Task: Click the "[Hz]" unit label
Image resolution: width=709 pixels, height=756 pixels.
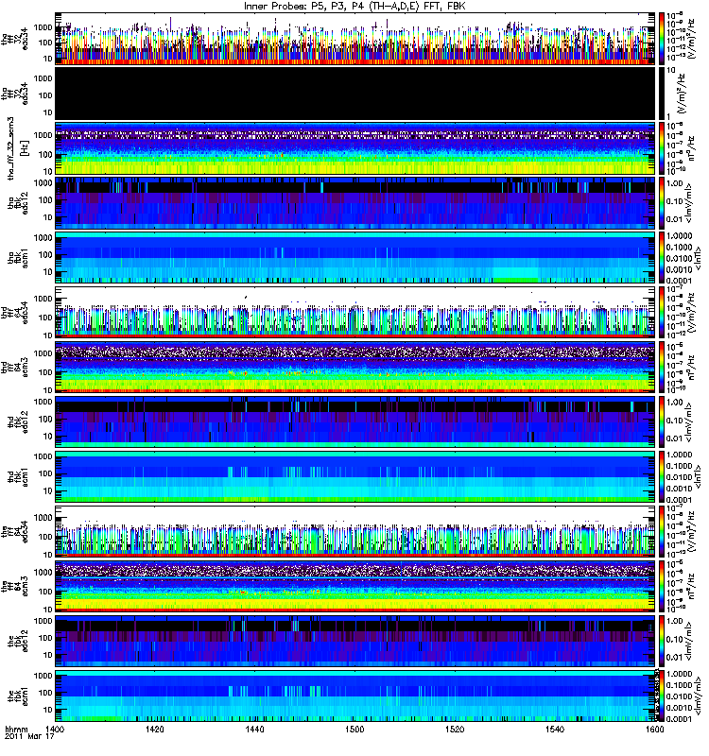Action: pos(26,148)
